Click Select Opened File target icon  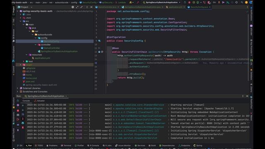tap(73, 7)
